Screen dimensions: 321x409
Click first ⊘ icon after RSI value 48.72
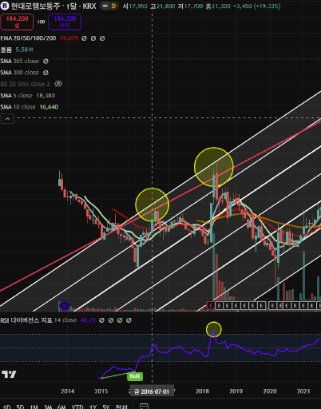101,320
